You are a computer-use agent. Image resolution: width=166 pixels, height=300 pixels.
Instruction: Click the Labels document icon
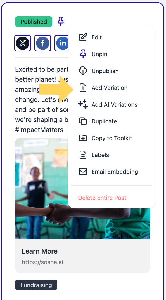tap(83, 155)
